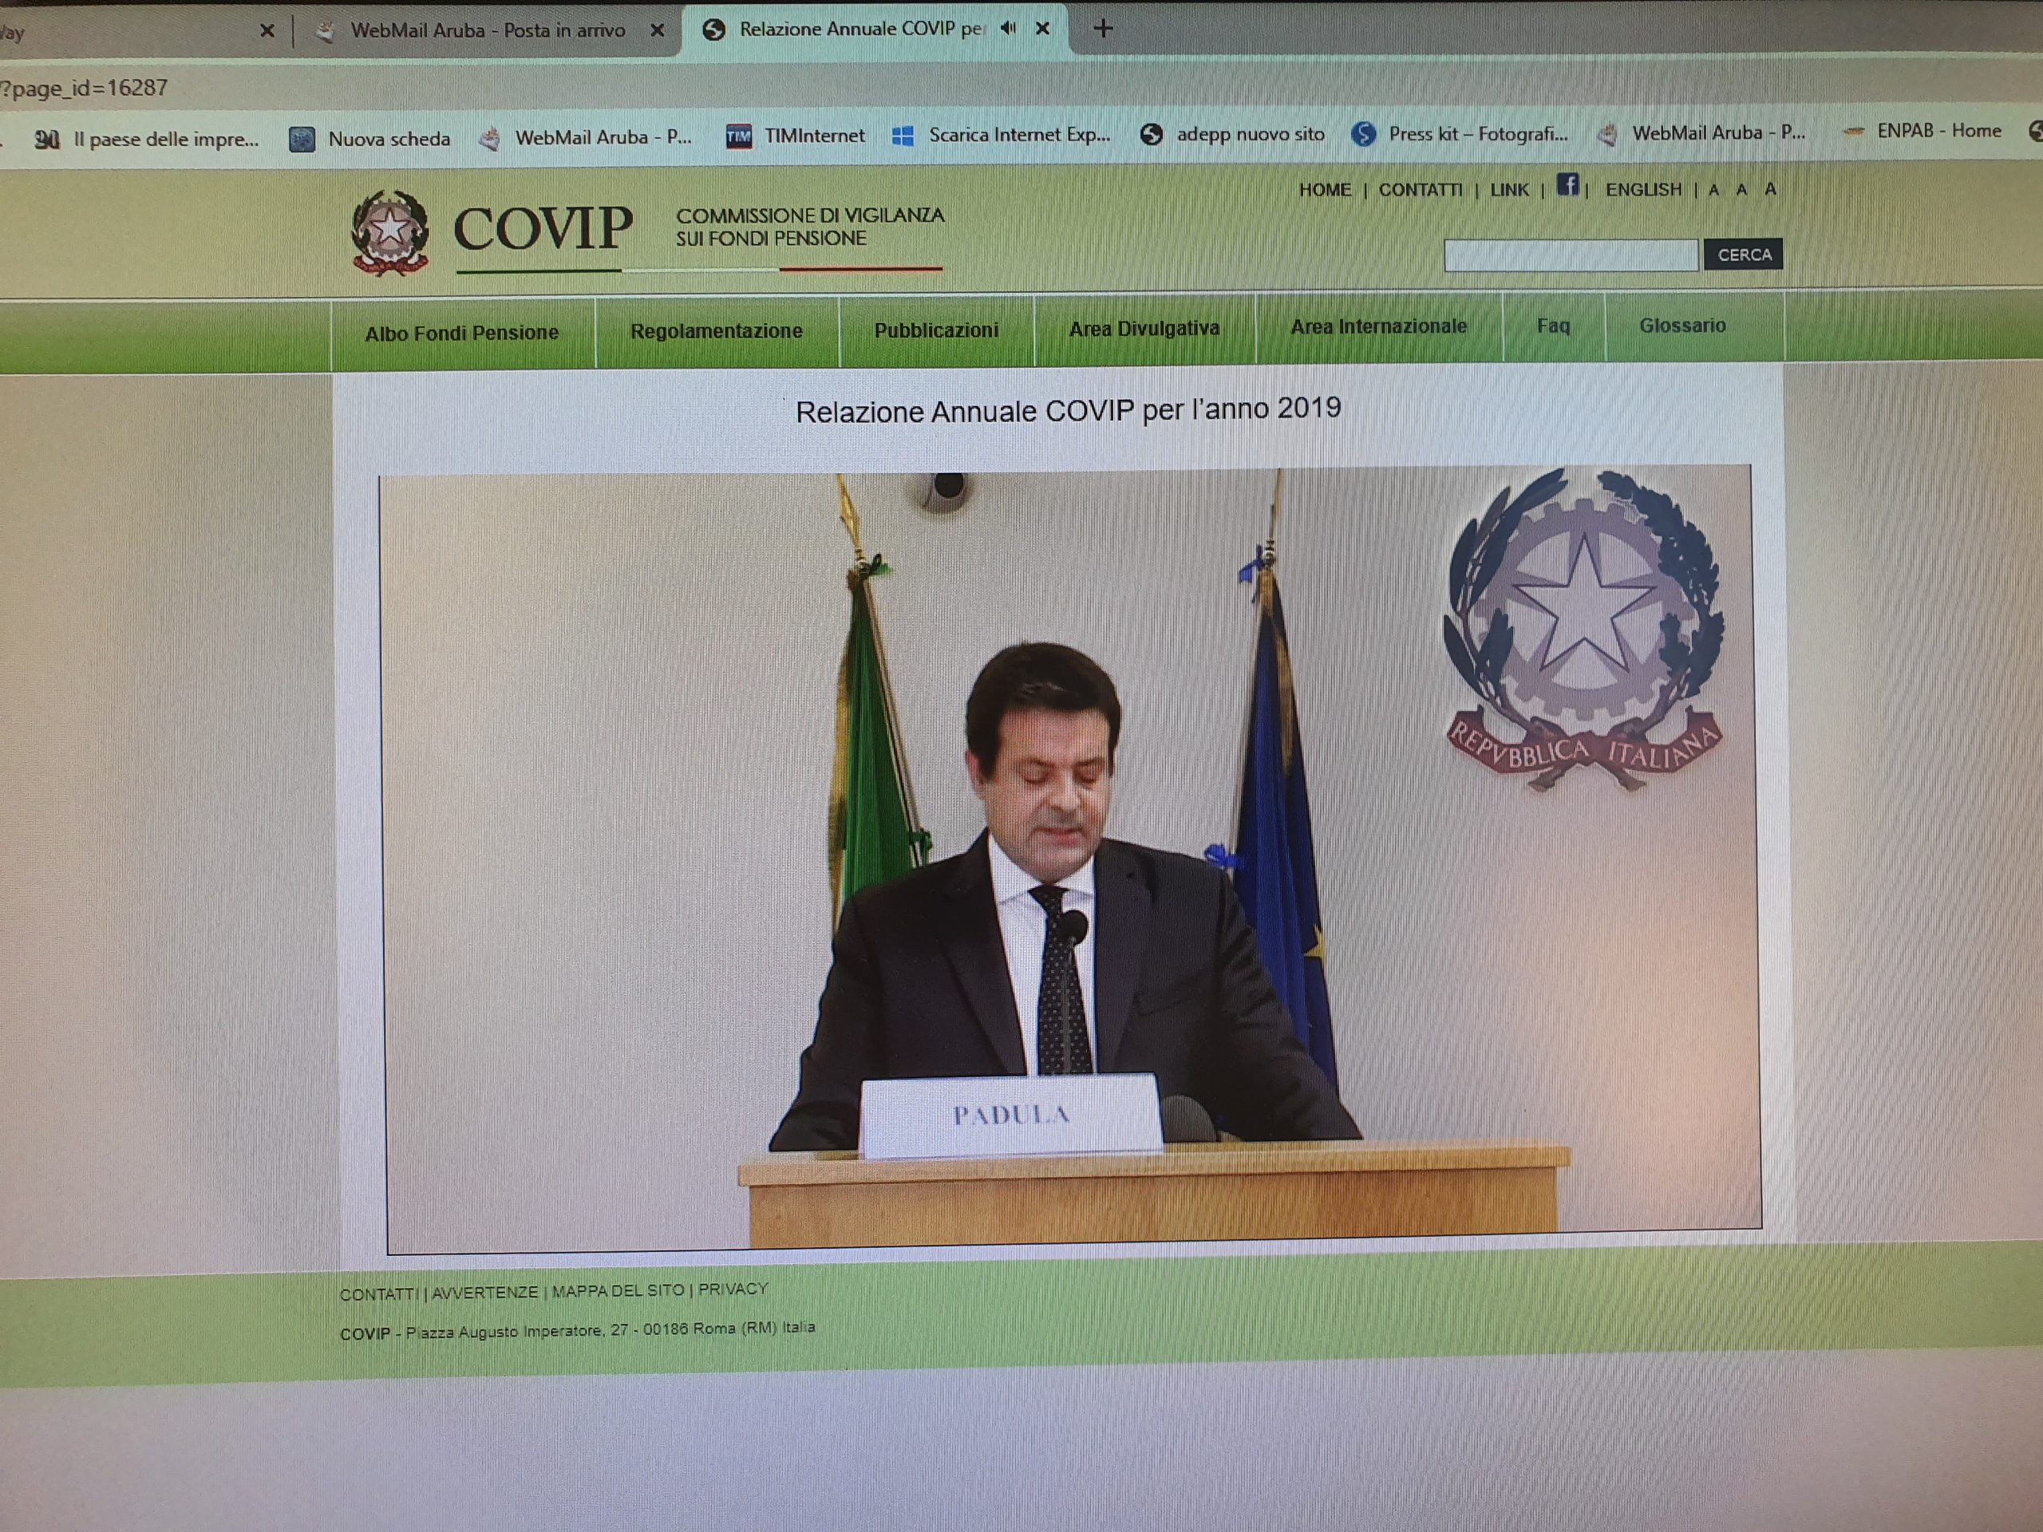
Task: Open Scarica Internet Explorer bookmark
Action: [x=1002, y=135]
